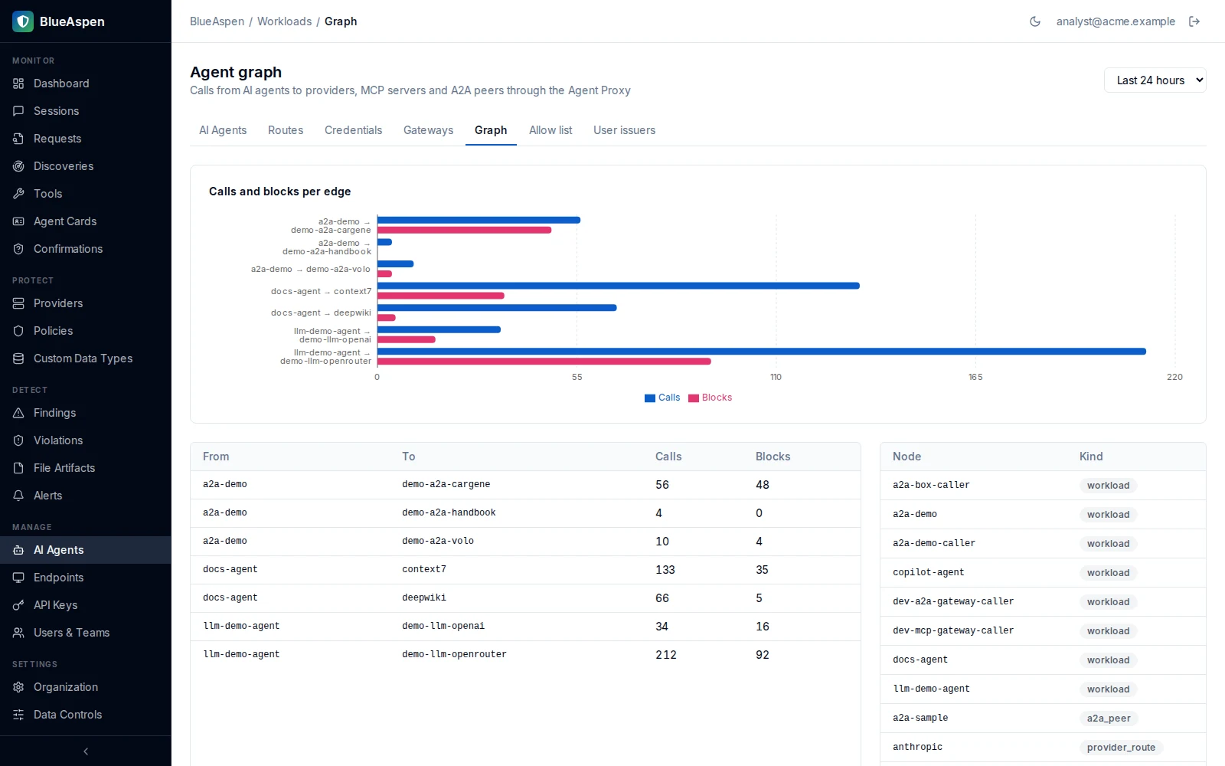This screenshot has height=766, width=1225.
Task: Open Custom Data Types
Action: [86, 358]
